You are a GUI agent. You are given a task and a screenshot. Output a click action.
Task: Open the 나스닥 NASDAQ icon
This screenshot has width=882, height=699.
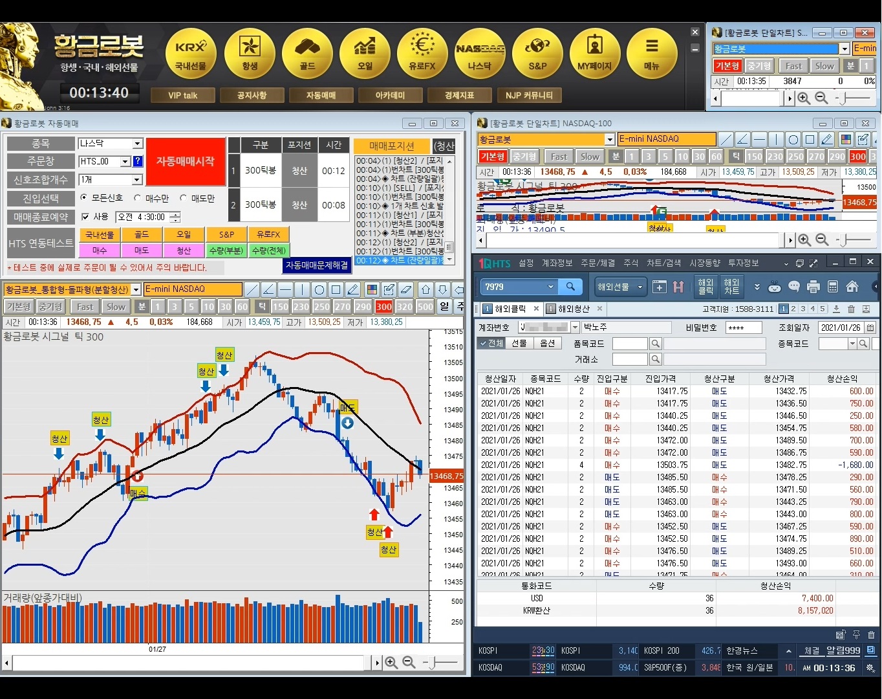pos(480,53)
